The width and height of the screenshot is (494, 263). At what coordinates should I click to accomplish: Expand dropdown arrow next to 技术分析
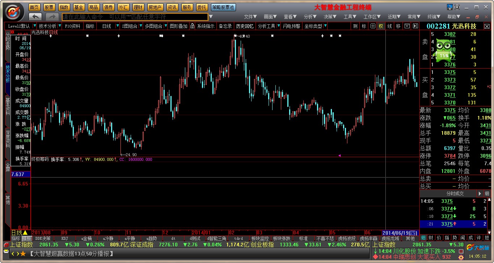point(59,26)
